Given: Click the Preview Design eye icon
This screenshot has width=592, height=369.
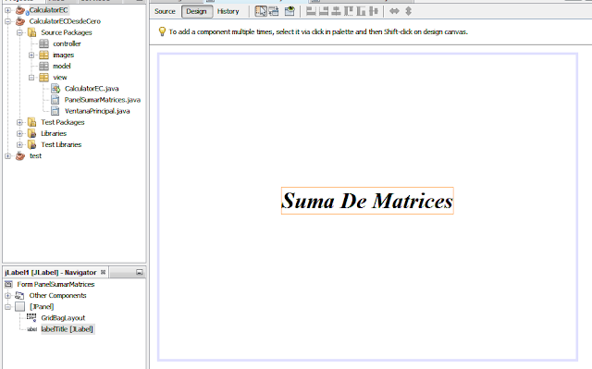Looking at the screenshot, I should (x=290, y=11).
